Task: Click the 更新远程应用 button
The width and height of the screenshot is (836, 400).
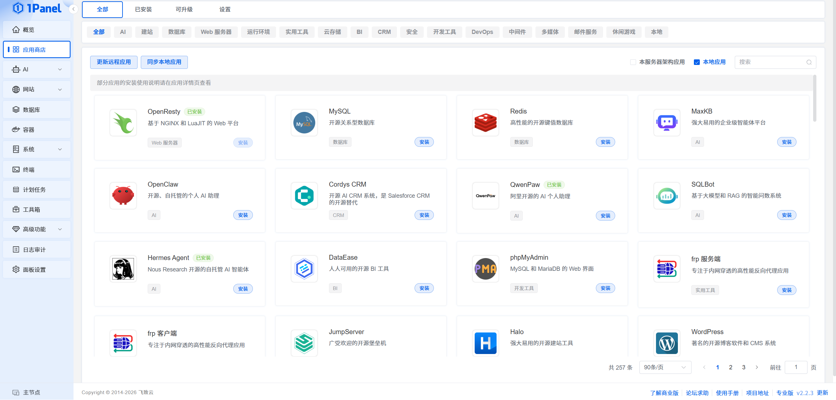Action: point(114,62)
